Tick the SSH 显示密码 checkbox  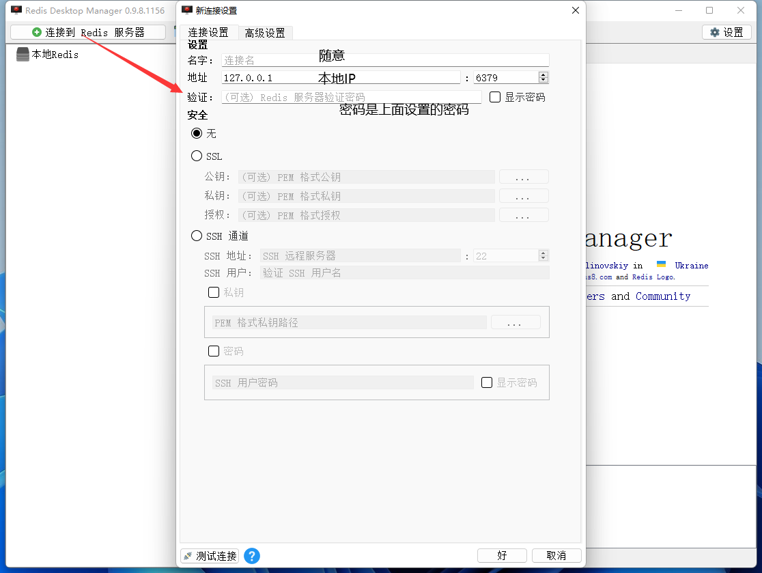(x=486, y=382)
